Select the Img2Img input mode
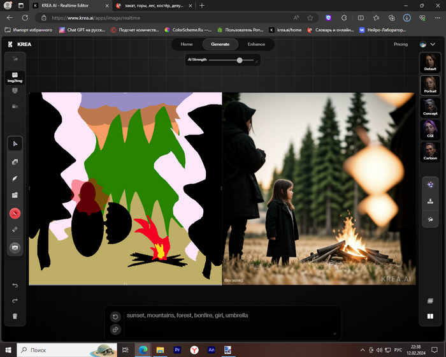446x357 pixels. click(15, 77)
